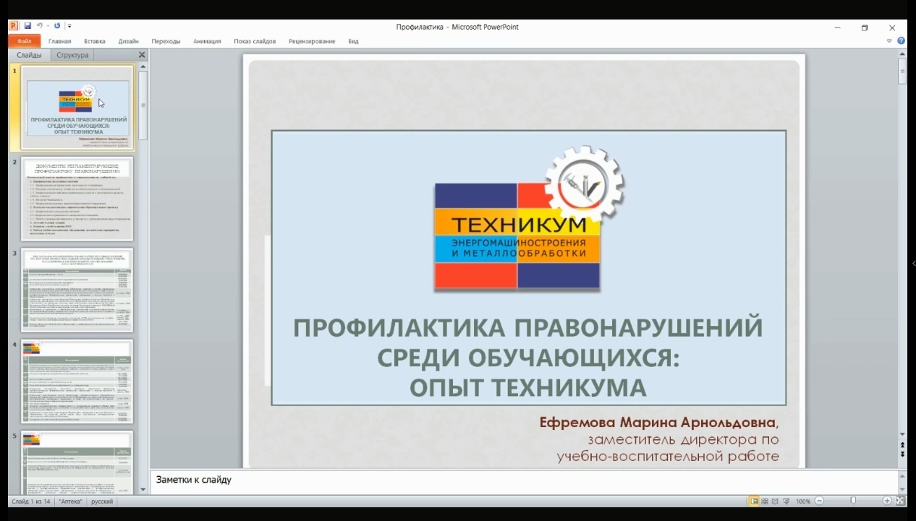Select slide 5 thumbnail

tap(78, 462)
